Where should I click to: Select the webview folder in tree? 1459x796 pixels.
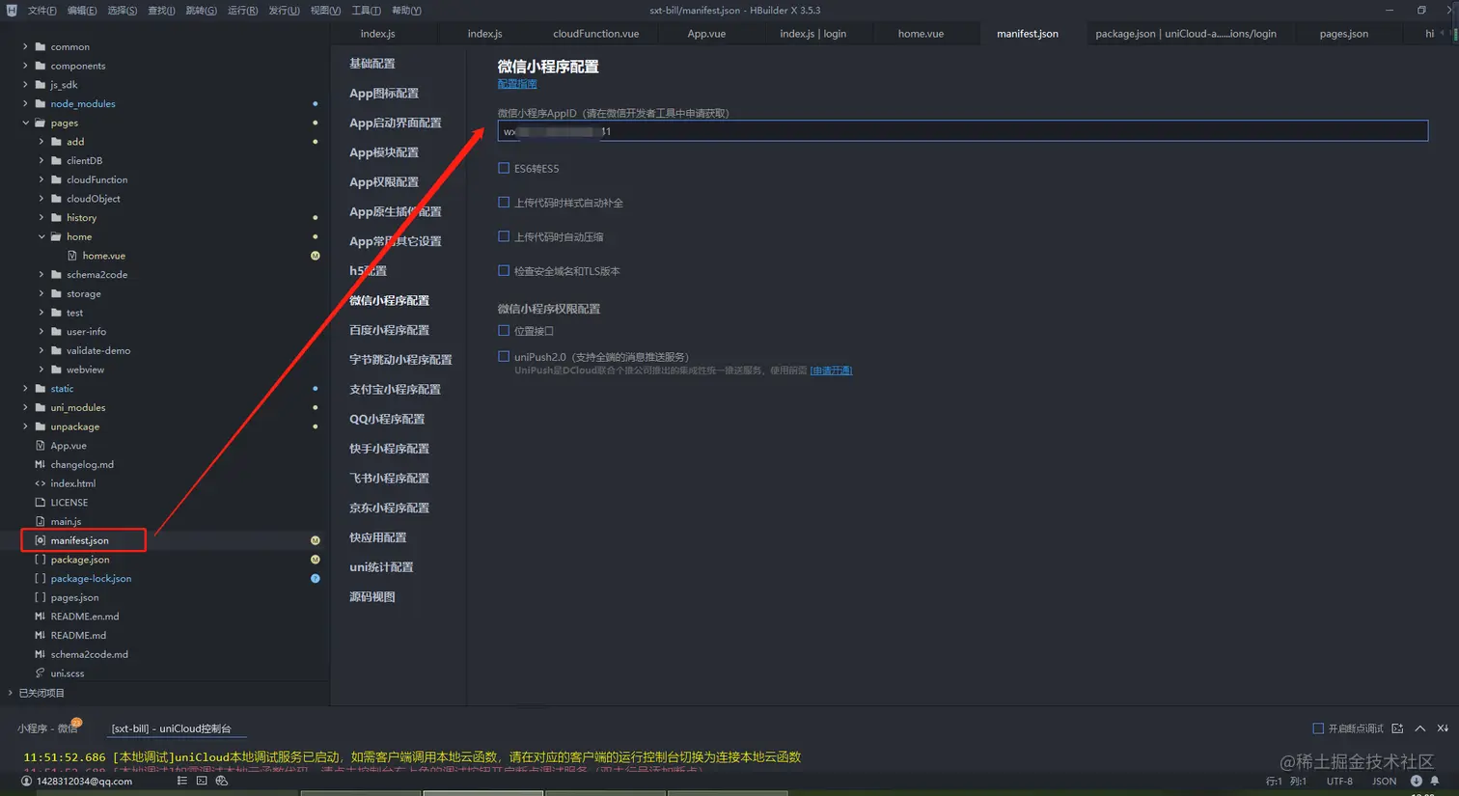[85, 370]
